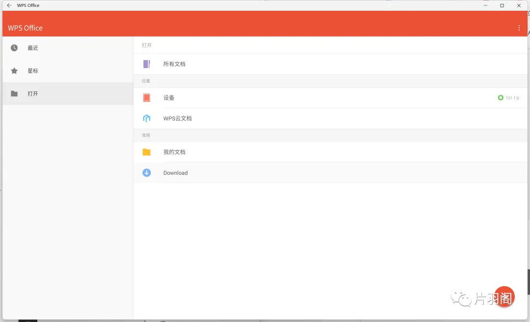530x322 pixels.
Task: Click the star icon for Starred
Action: point(14,71)
